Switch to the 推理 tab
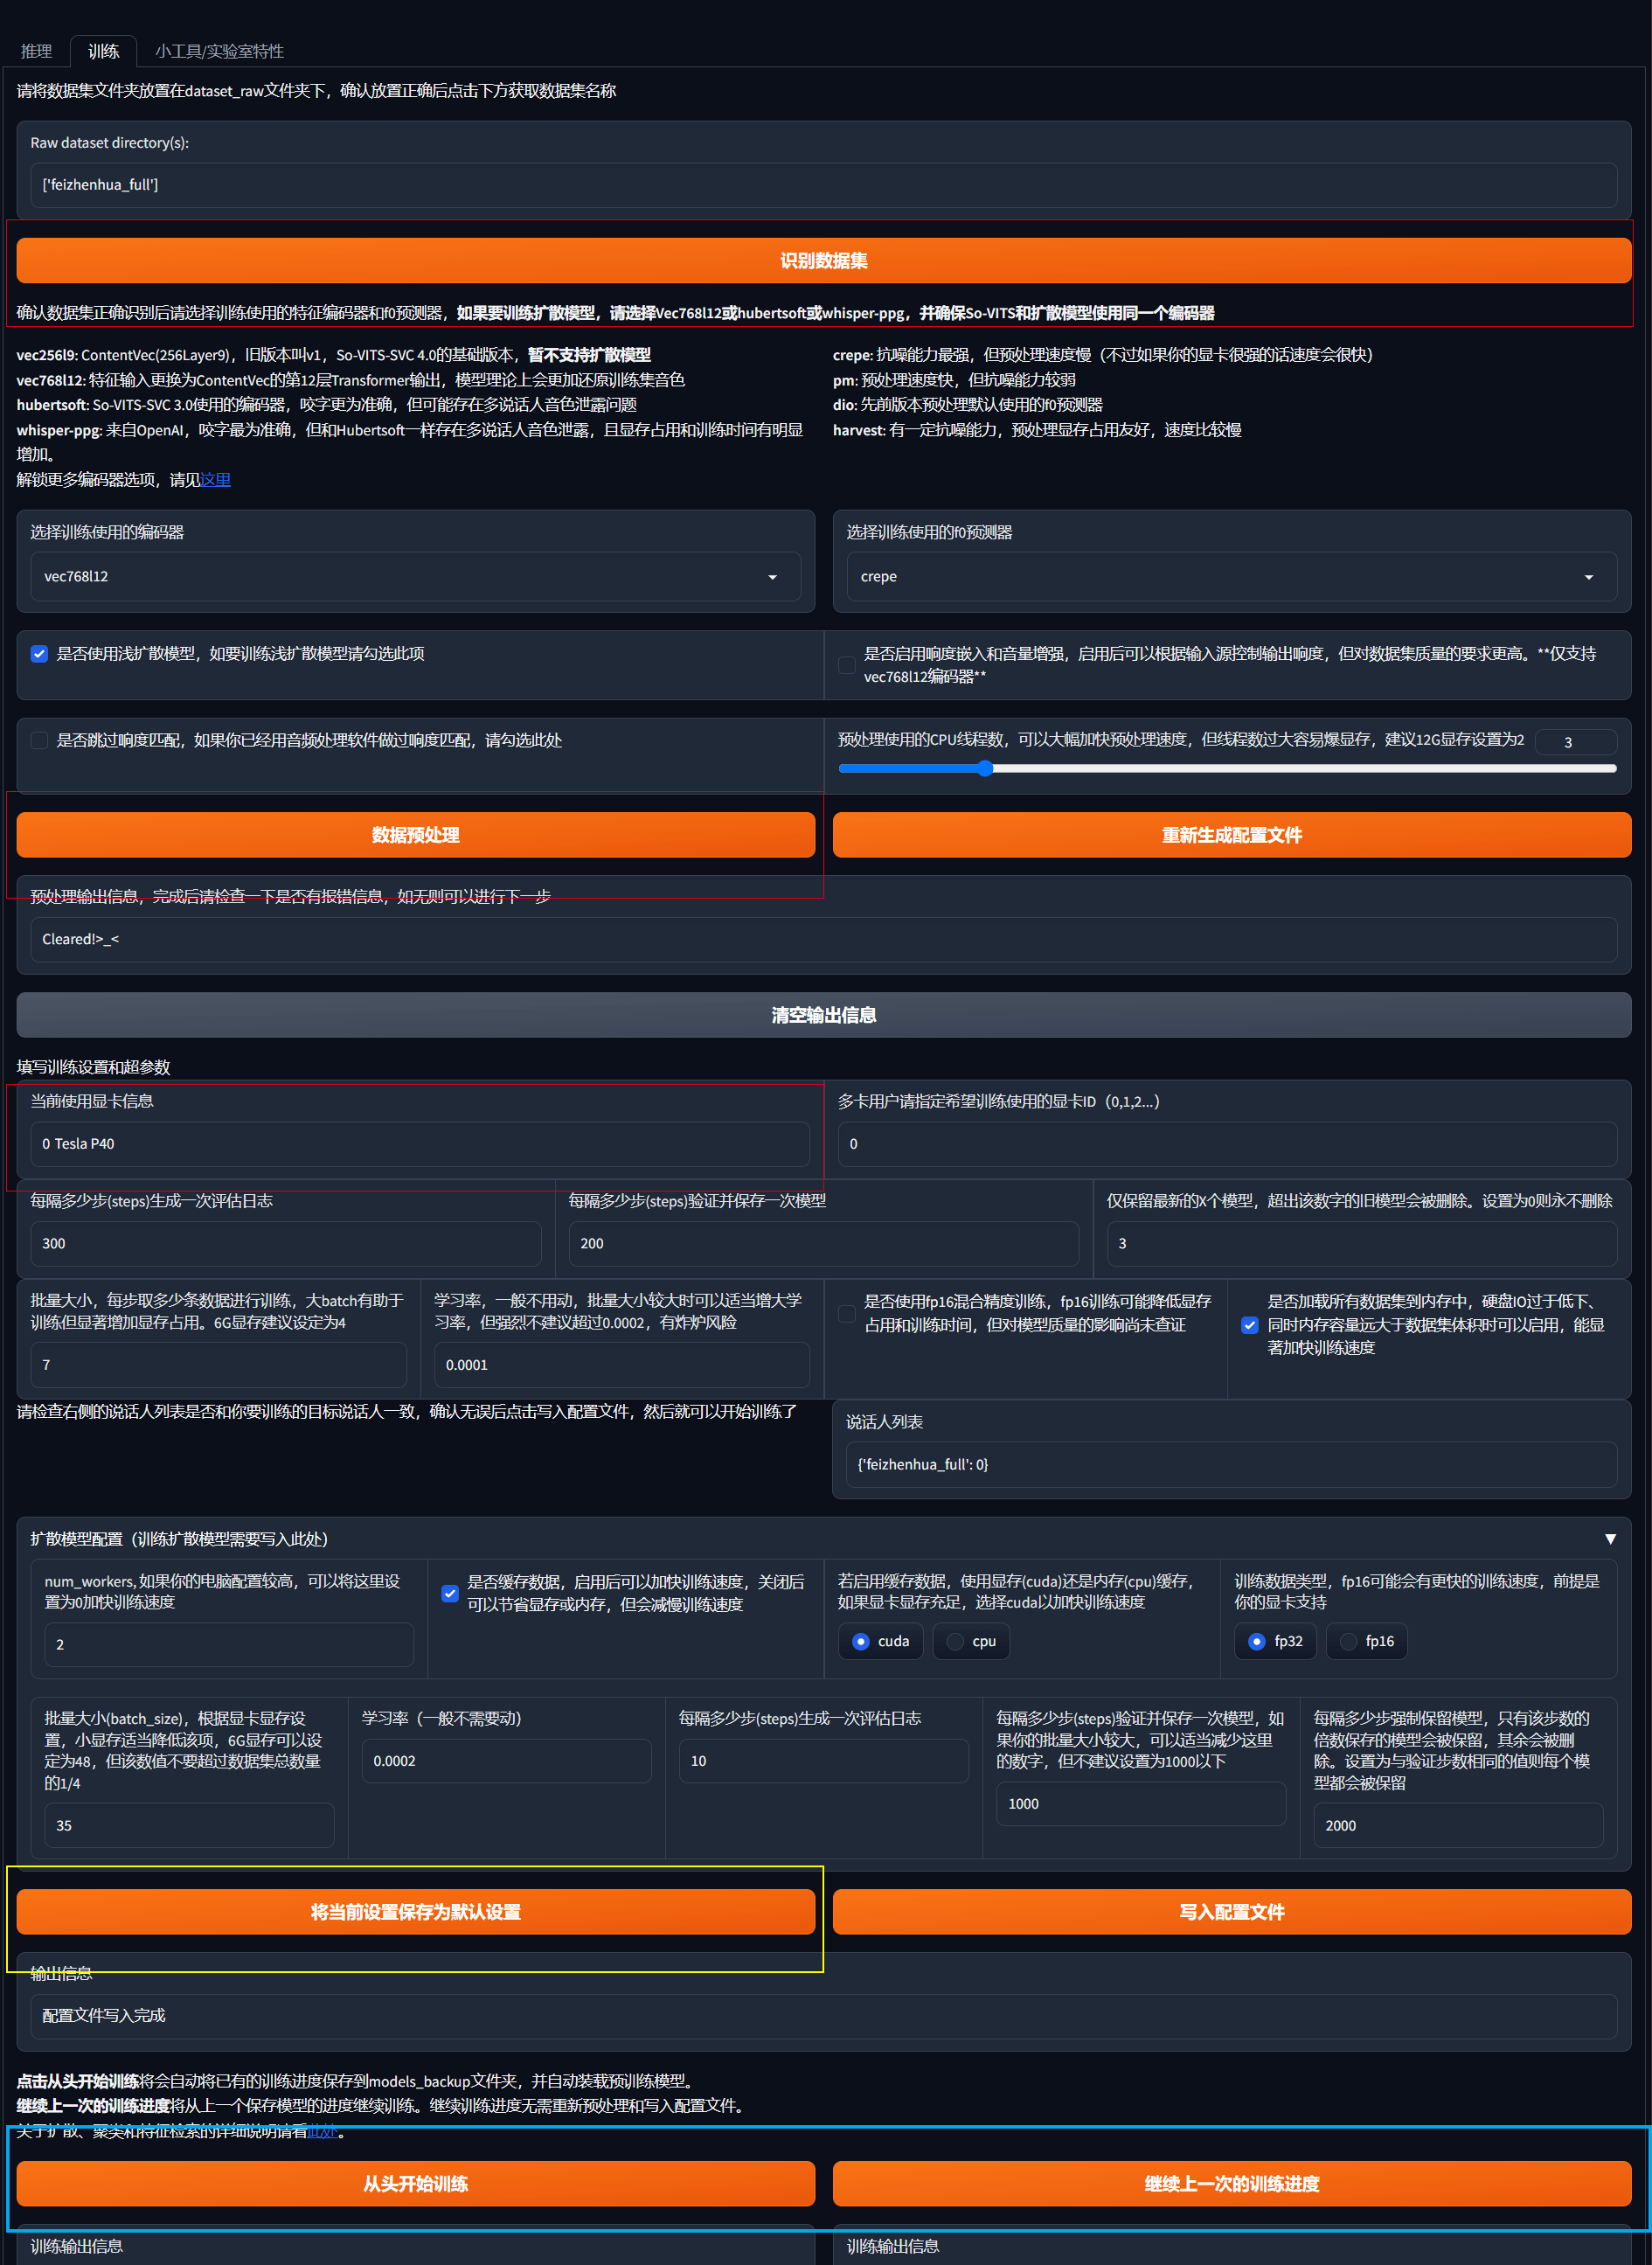This screenshot has height=2265, width=1652. [36, 51]
